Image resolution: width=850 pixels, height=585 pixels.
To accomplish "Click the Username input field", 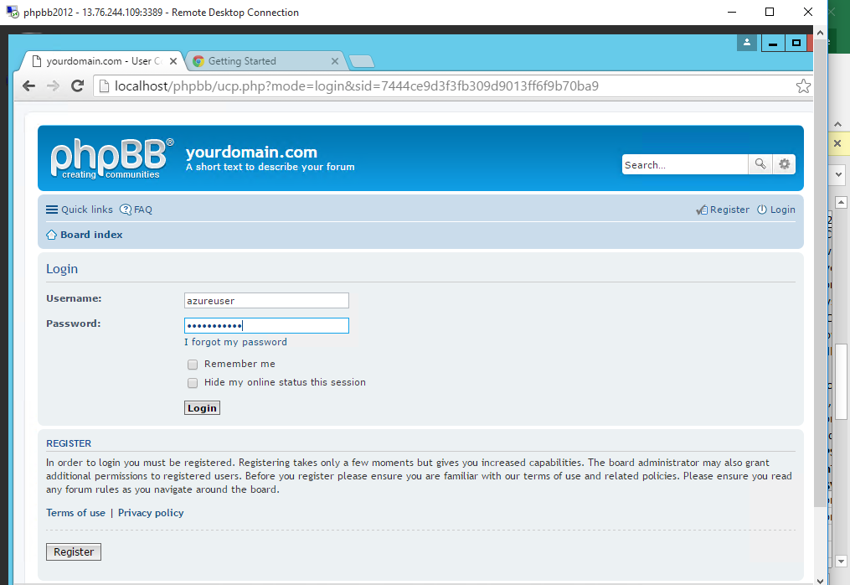I will pos(266,301).
